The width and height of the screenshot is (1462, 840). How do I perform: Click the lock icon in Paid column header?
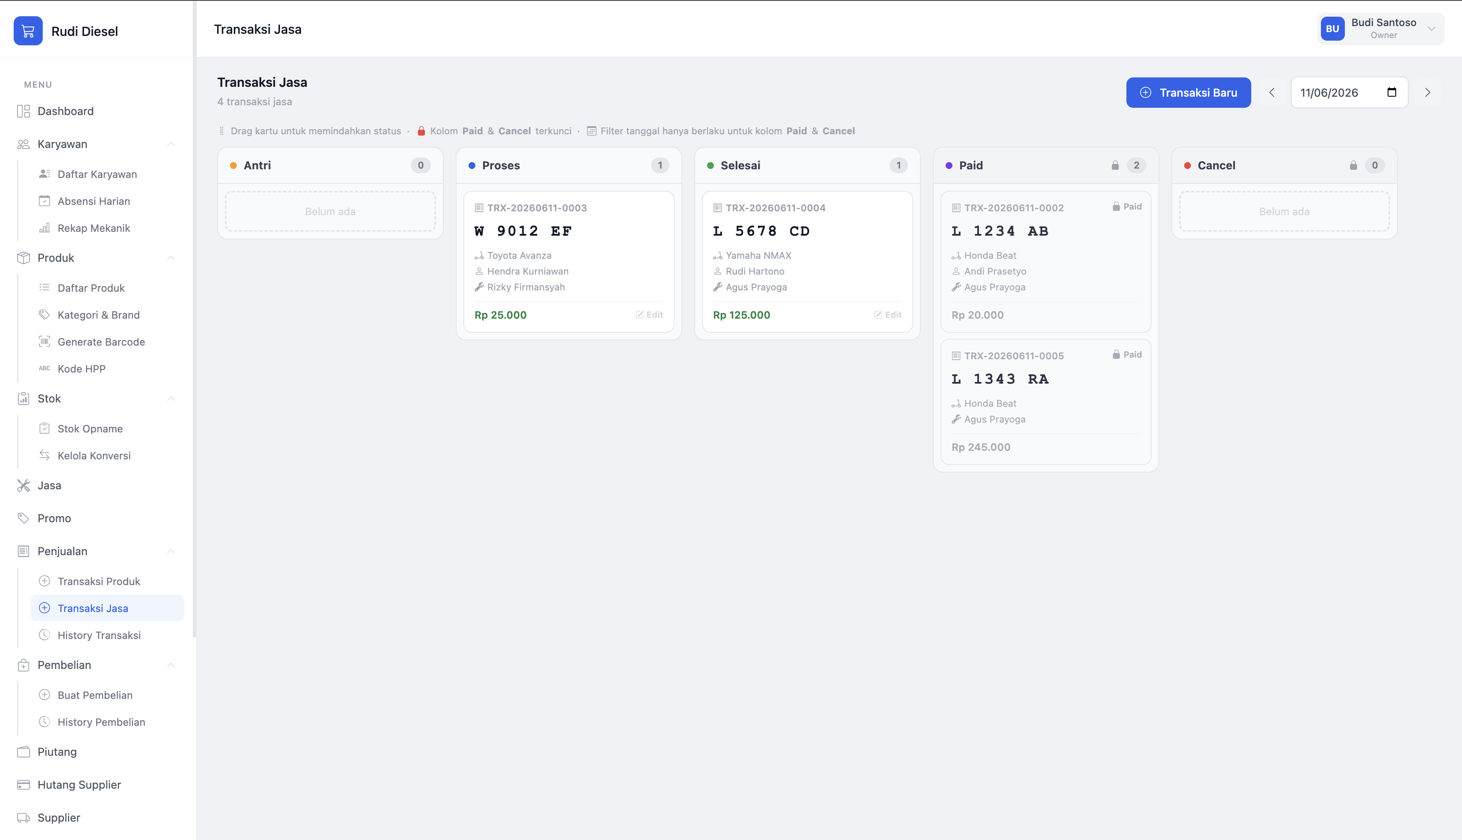click(x=1115, y=166)
